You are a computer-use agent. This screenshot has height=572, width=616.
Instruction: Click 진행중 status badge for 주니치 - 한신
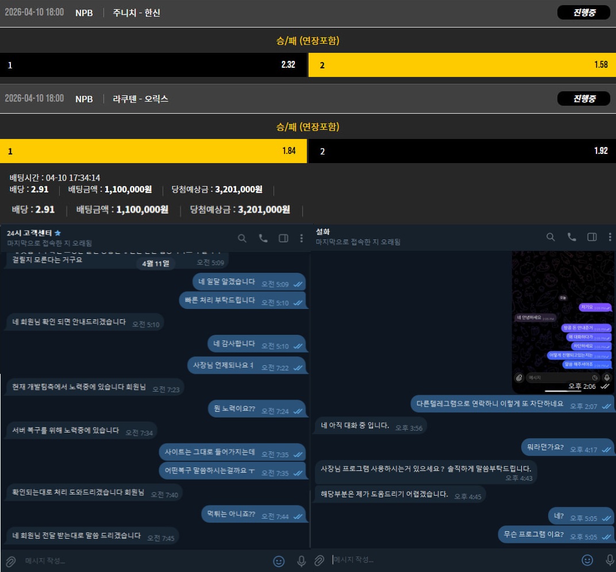pyautogui.click(x=583, y=13)
